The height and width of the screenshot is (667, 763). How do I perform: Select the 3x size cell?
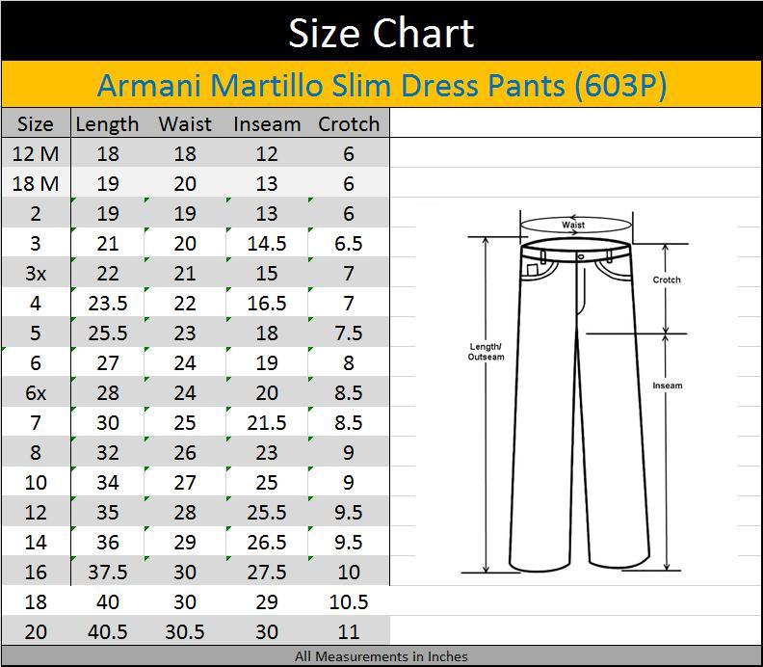[36, 273]
